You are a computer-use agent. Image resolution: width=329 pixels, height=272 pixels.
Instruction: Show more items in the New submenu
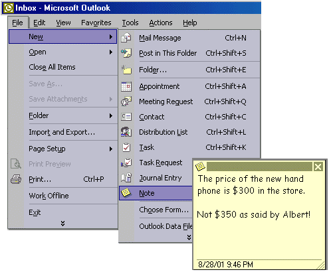coord(189,238)
